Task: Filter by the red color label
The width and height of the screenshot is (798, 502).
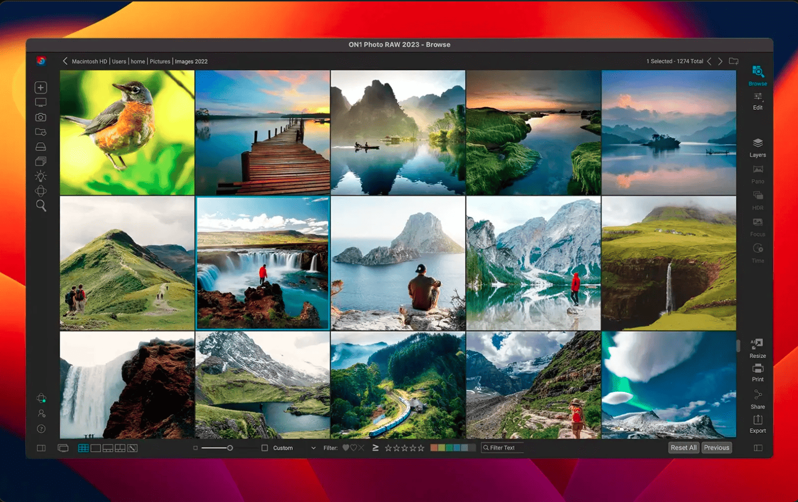Action: click(x=434, y=448)
